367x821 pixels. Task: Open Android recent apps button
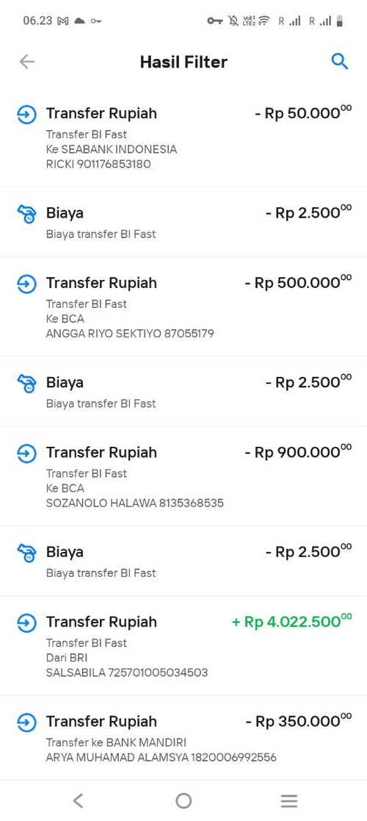click(x=289, y=800)
